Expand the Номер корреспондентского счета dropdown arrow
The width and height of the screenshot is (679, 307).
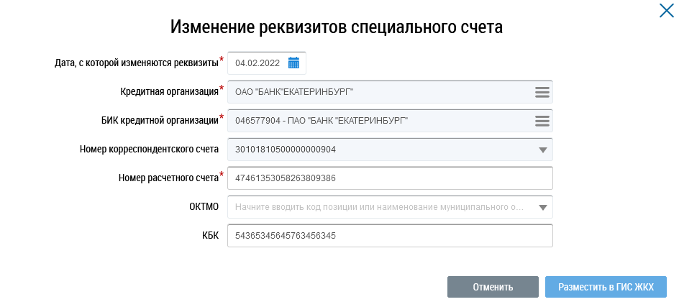click(542, 150)
